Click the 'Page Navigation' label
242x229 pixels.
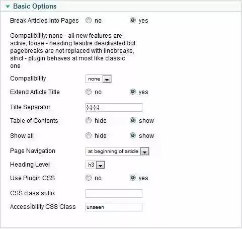[33, 151]
